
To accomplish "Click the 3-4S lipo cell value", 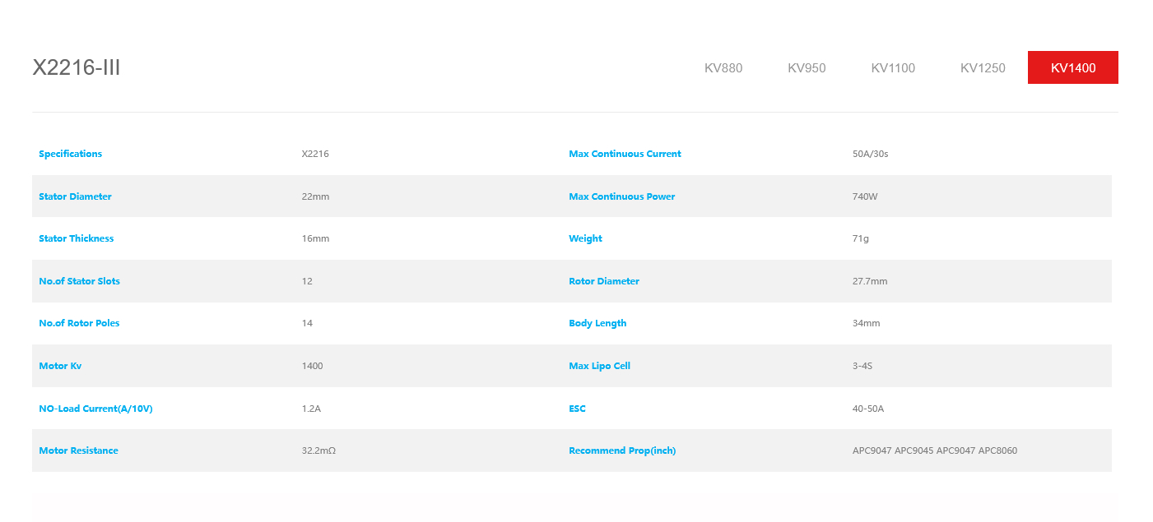I will click(x=862, y=366).
